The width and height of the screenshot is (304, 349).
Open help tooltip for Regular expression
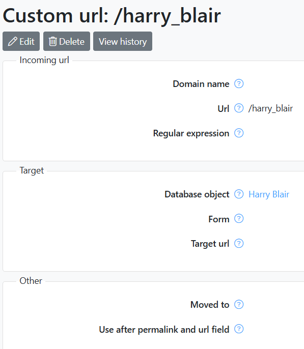click(x=239, y=133)
